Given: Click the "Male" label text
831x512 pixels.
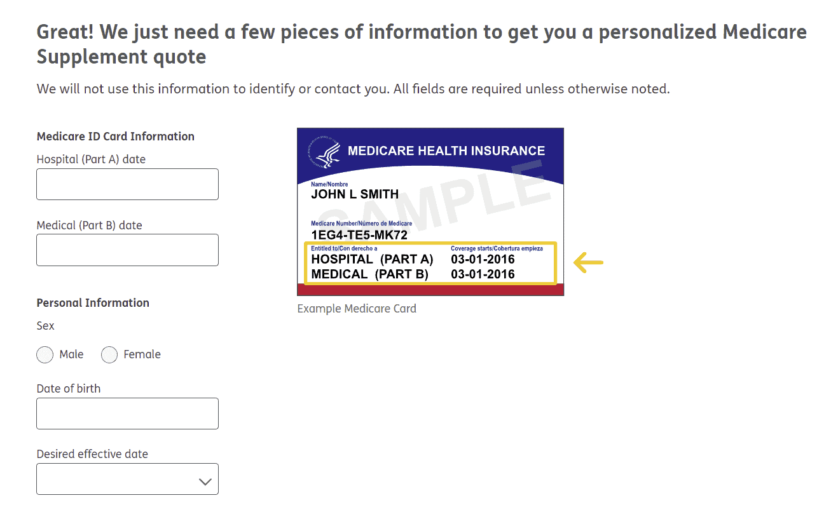Looking at the screenshot, I should click(71, 354).
